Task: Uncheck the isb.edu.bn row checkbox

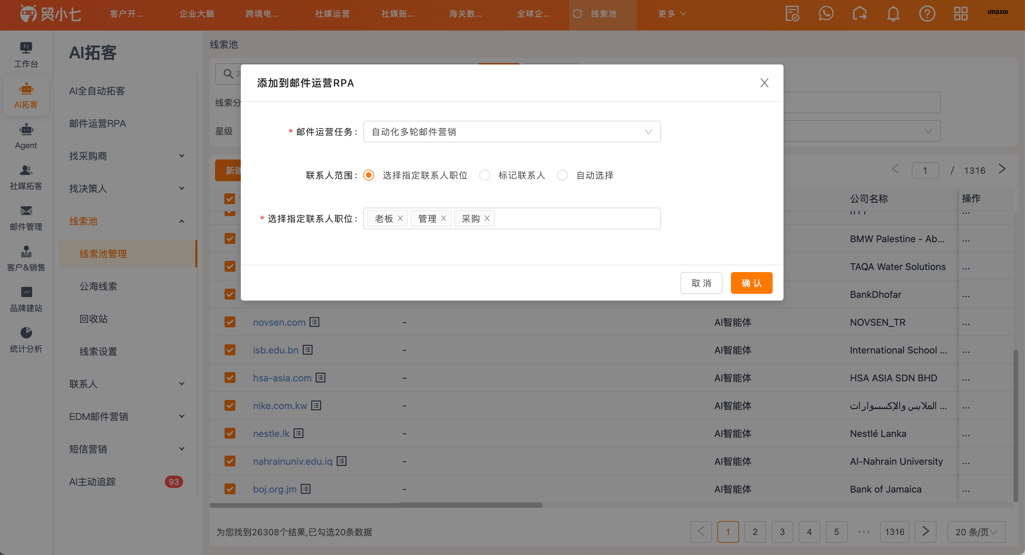Action: 230,350
